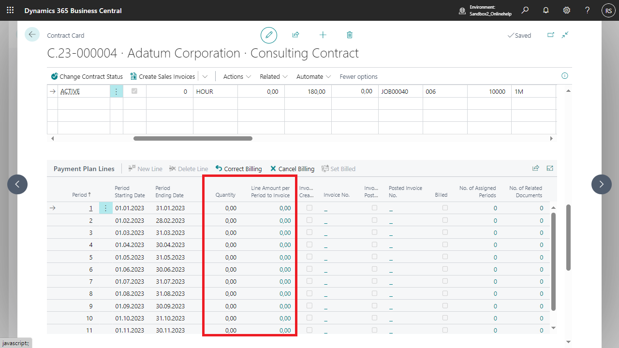Viewport: 619px width, 348px height.
Task: Click Cancel Billing
Action: pyautogui.click(x=292, y=169)
